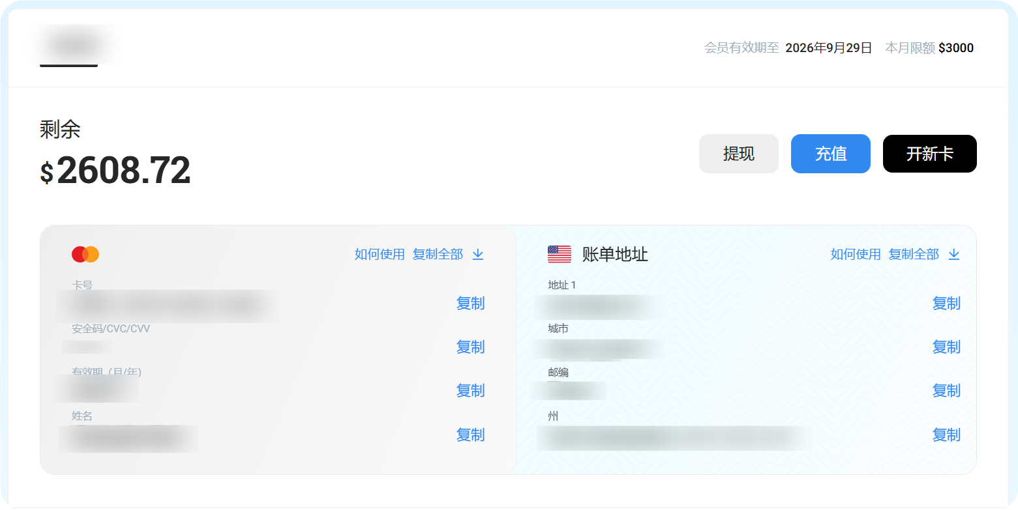The width and height of the screenshot is (1018, 510).
Task: Open 如何使用 in the billing address panel
Action: [856, 254]
